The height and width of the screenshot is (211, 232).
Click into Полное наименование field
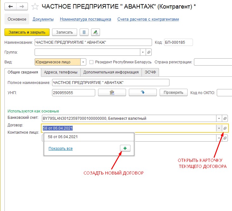(111, 83)
